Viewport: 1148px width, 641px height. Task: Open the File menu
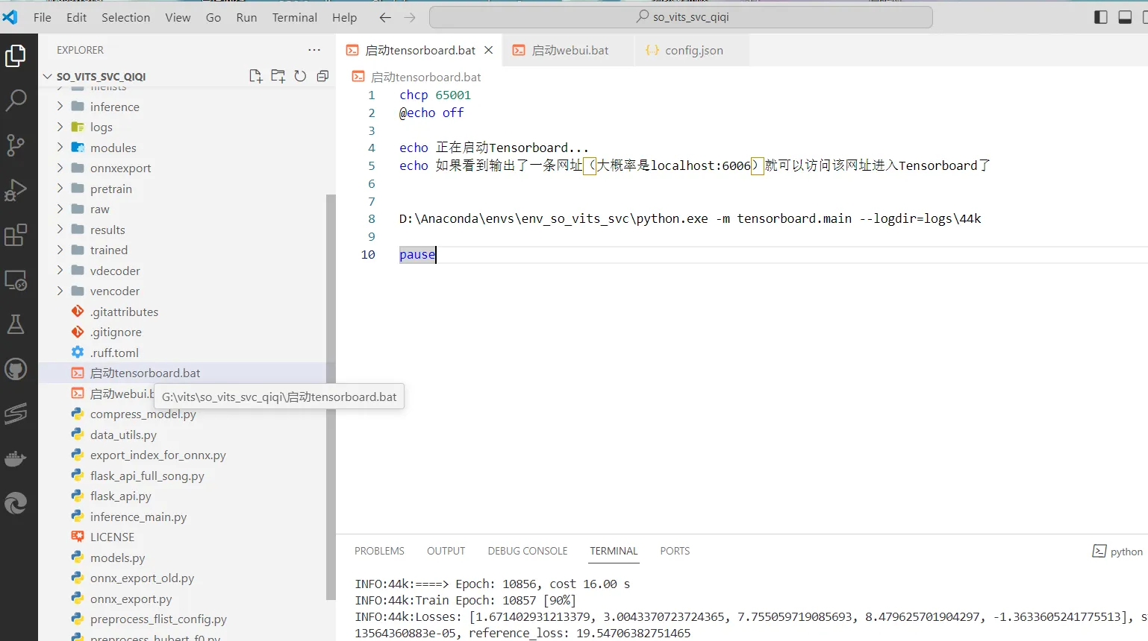coord(43,17)
